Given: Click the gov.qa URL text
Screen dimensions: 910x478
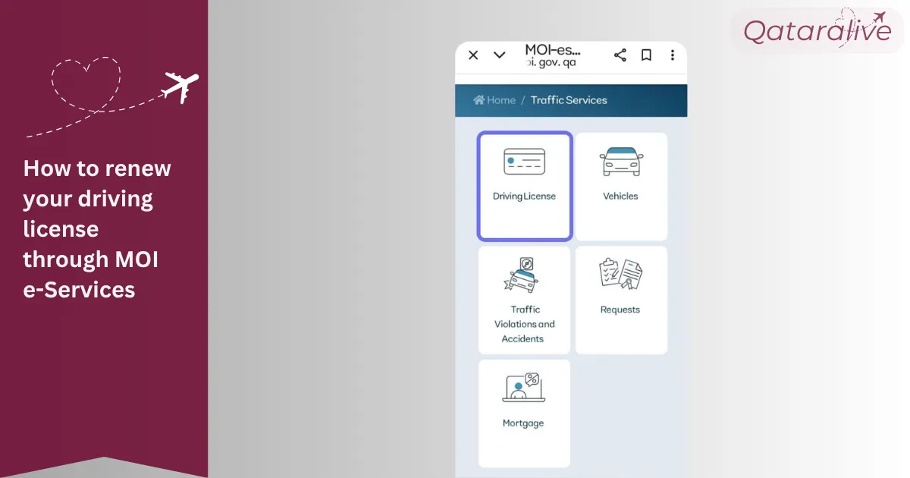Looking at the screenshot, I should (551, 63).
